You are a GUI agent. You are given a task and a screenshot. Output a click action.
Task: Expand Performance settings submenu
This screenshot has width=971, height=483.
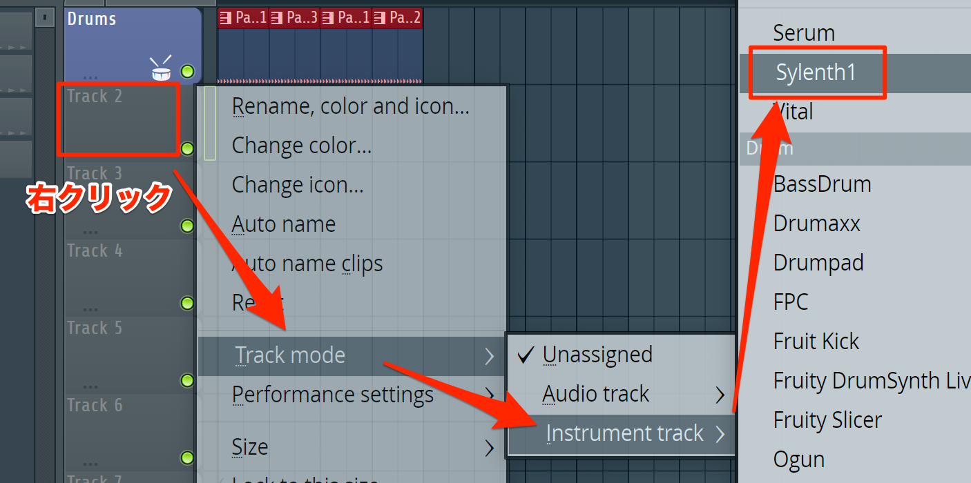352,395
